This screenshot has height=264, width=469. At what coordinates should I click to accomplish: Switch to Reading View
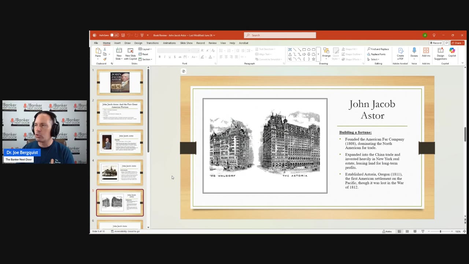(x=415, y=231)
